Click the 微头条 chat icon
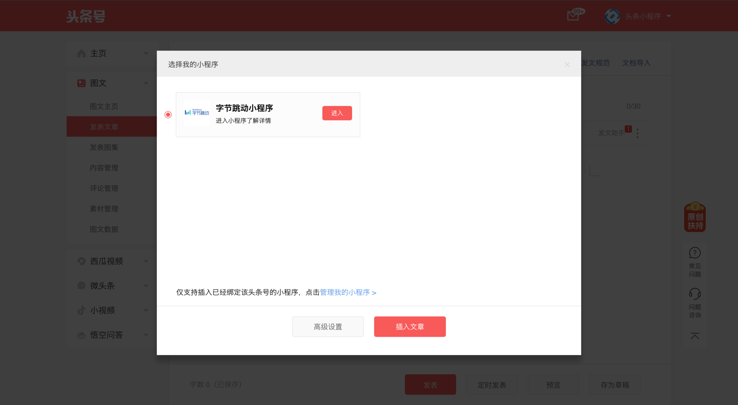The width and height of the screenshot is (738, 405). coord(81,286)
